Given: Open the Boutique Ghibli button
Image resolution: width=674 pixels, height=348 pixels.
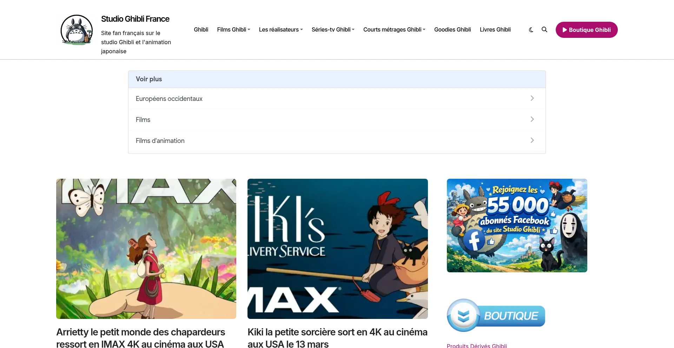Looking at the screenshot, I should coord(587,30).
